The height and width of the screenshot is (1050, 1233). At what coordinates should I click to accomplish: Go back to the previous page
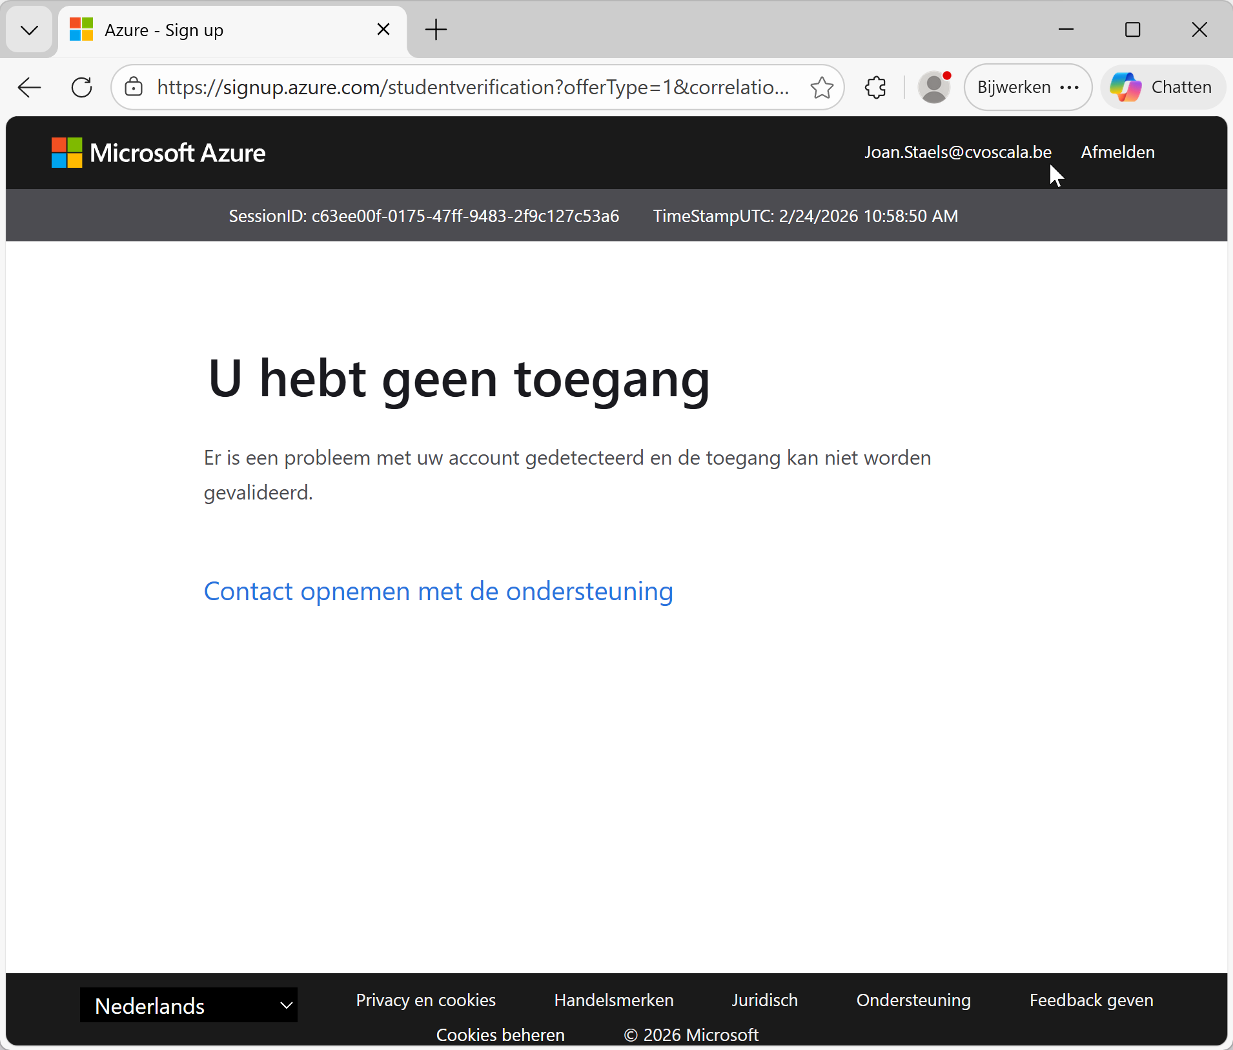tap(30, 87)
